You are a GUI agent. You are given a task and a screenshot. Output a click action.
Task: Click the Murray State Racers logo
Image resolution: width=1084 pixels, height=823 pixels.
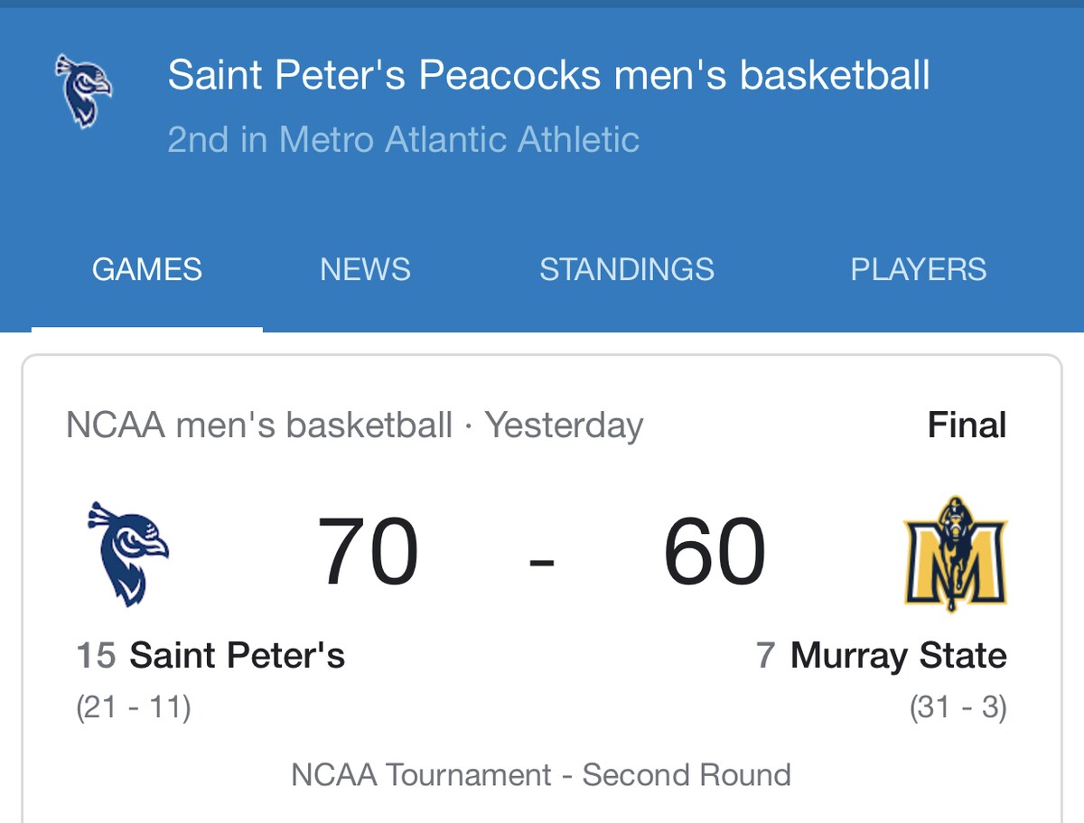pyautogui.click(x=955, y=553)
